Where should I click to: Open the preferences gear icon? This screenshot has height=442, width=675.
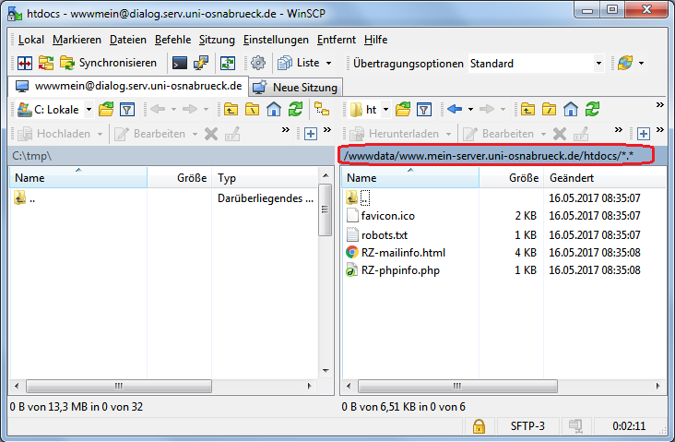tap(258, 63)
